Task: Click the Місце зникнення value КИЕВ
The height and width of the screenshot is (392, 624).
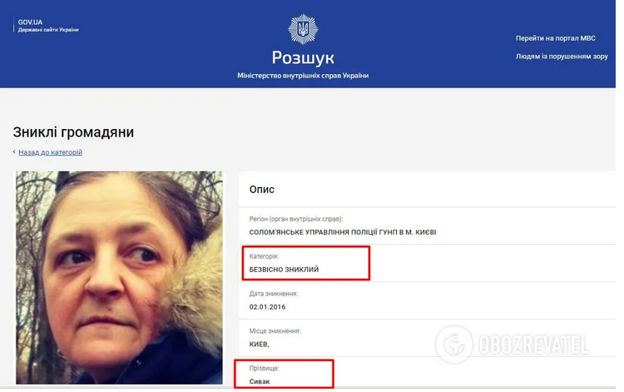Action: pos(259,345)
